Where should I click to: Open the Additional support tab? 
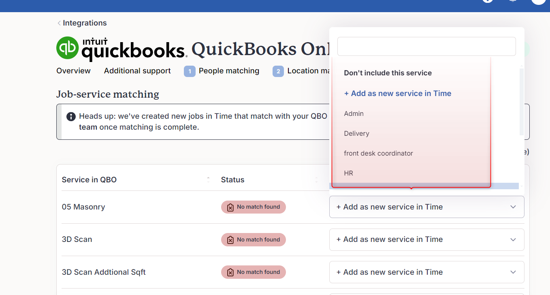[x=137, y=71]
